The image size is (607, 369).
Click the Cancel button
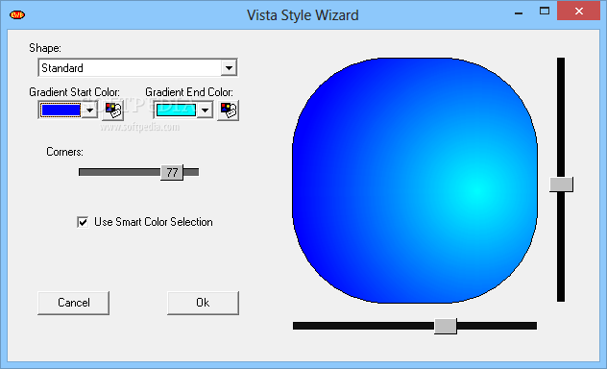coord(74,303)
